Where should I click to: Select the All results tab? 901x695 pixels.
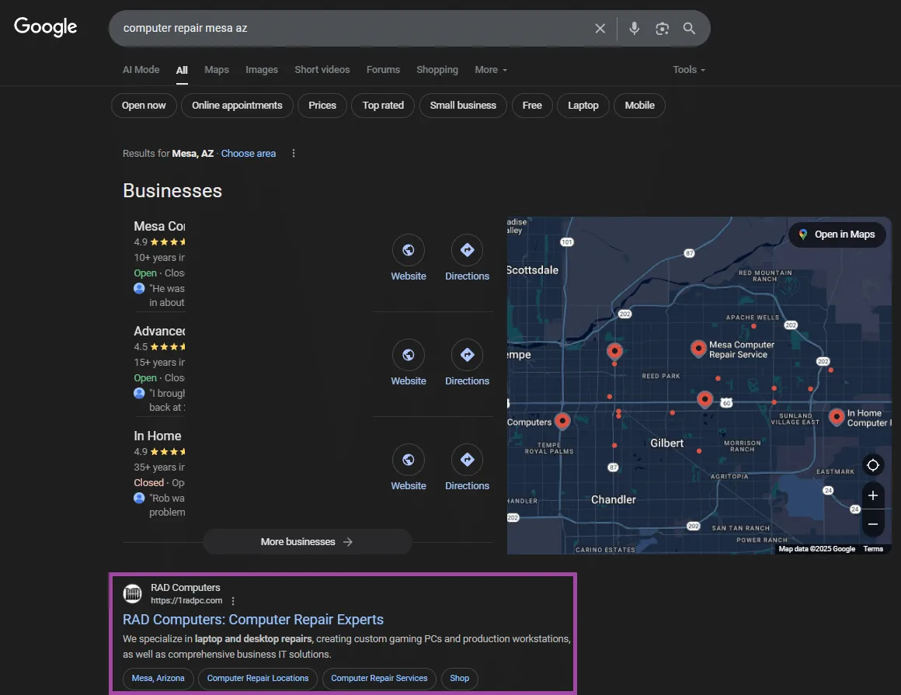(x=182, y=70)
